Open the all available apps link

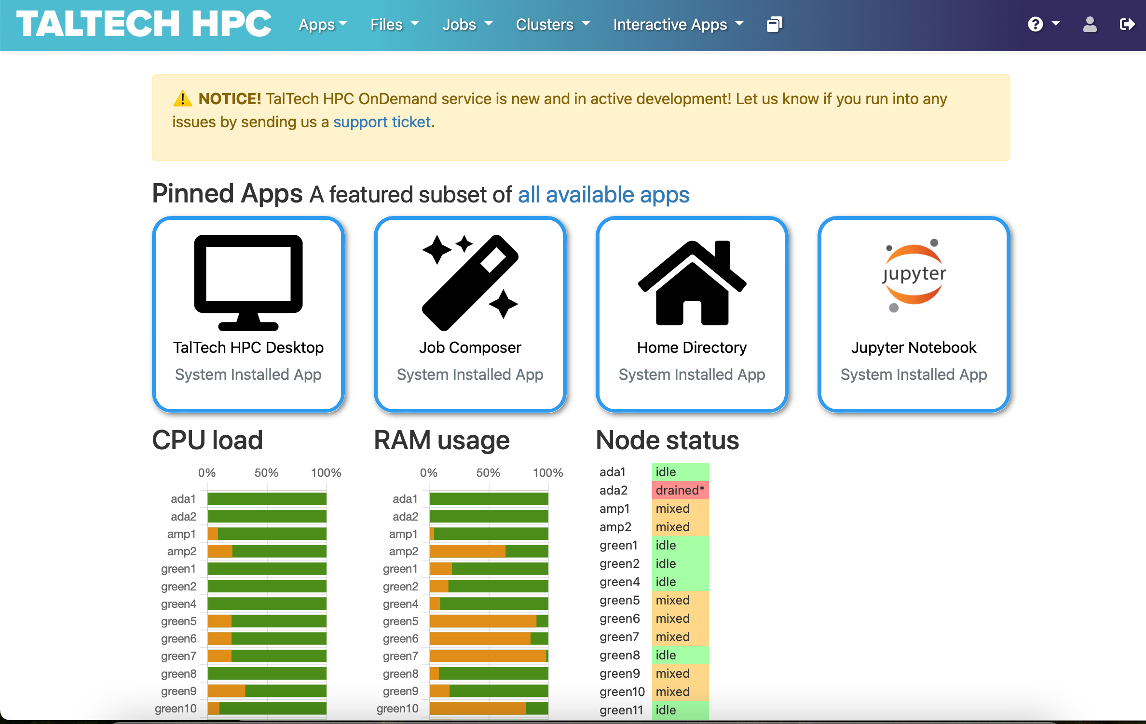pyautogui.click(x=603, y=195)
